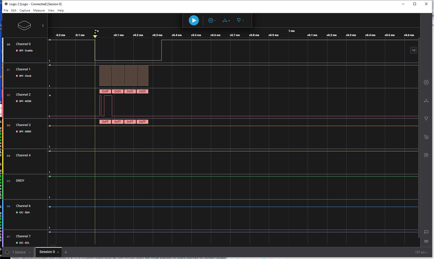The image size is (434, 259).
Task: Open the measurements panel from the right sidebar
Action: click(426, 100)
